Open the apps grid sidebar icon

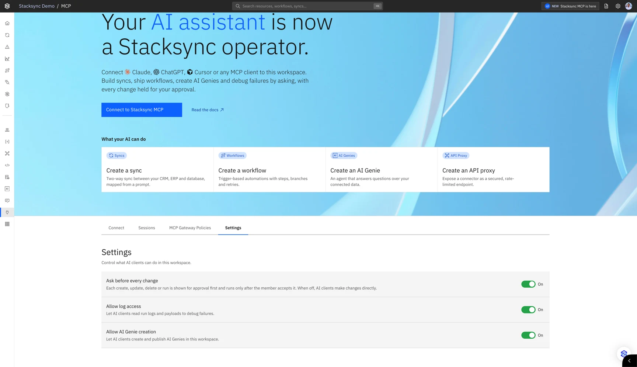[x=7, y=224]
